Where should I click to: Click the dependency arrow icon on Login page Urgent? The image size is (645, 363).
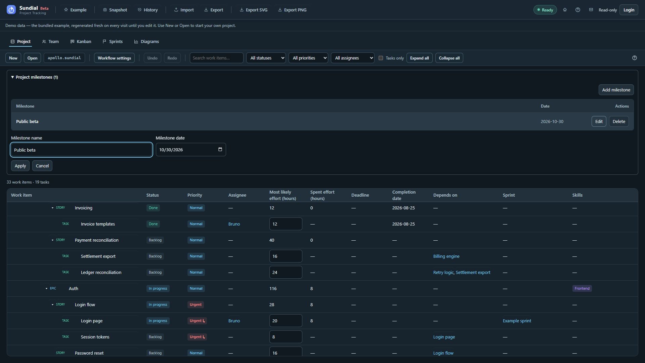(204, 321)
